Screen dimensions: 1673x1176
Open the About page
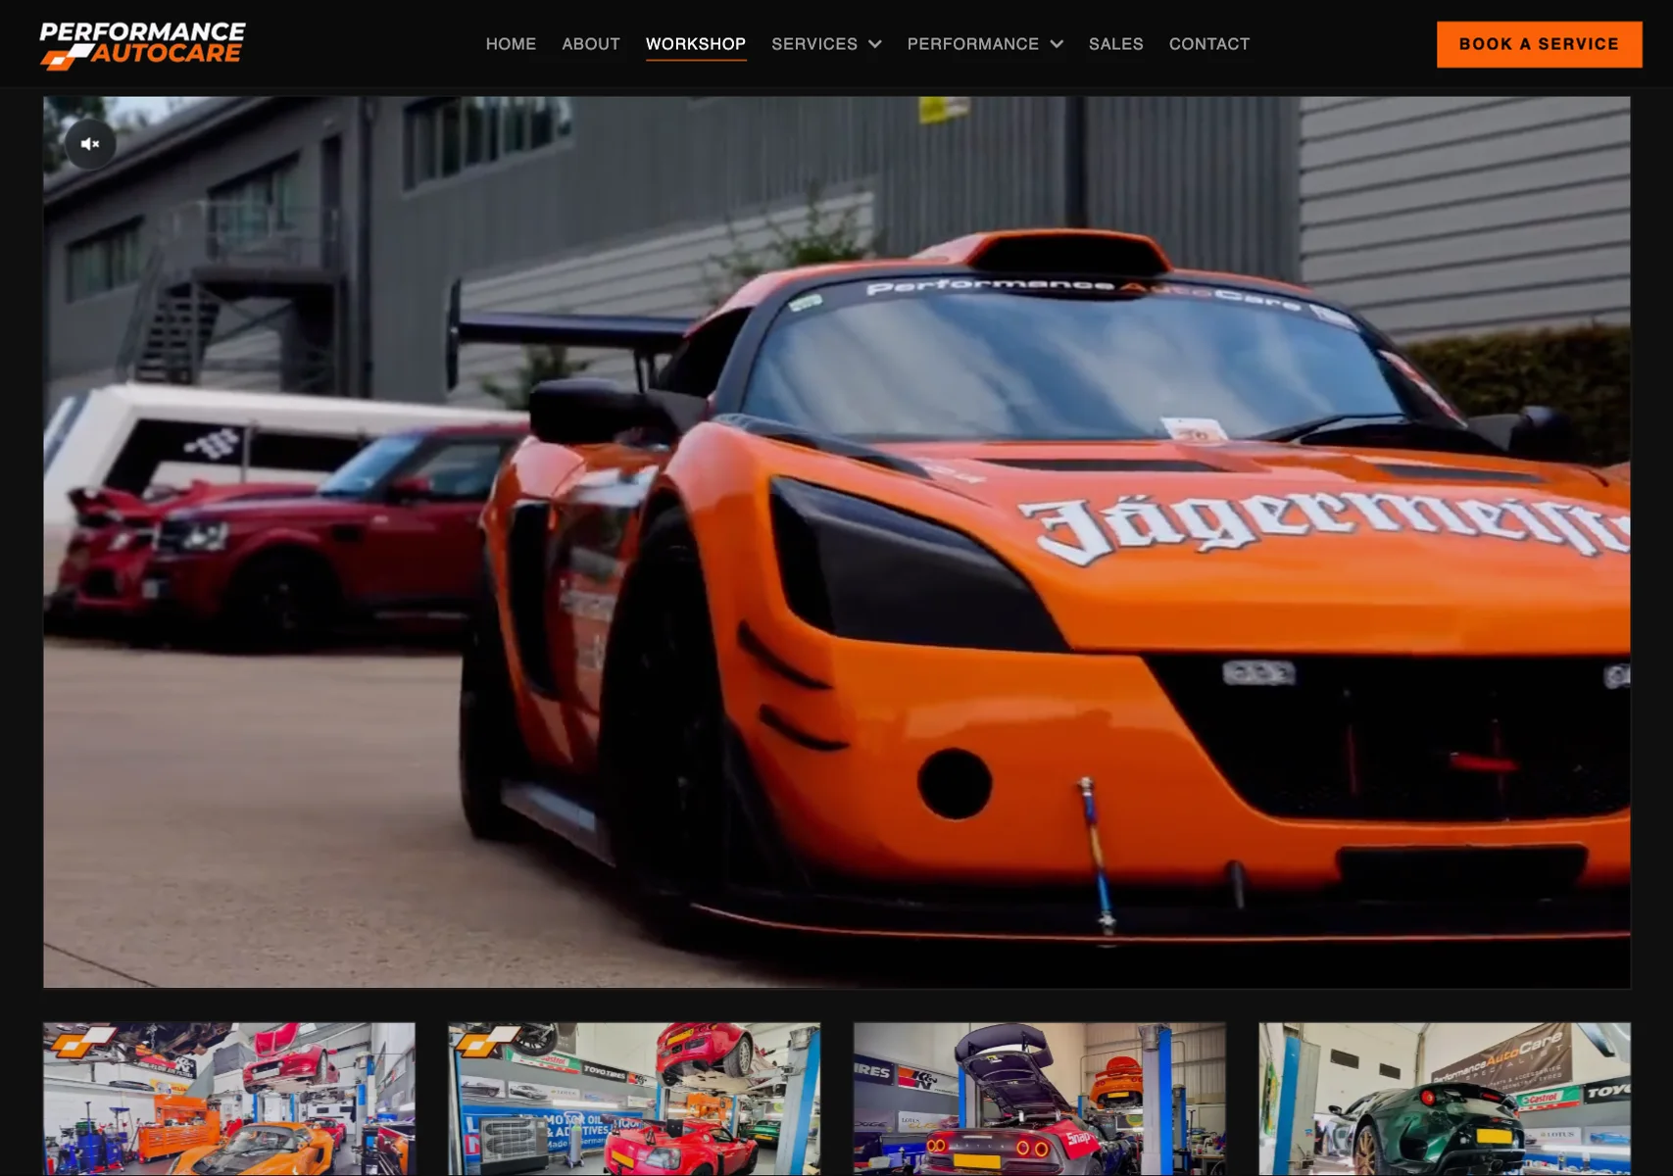(x=591, y=44)
